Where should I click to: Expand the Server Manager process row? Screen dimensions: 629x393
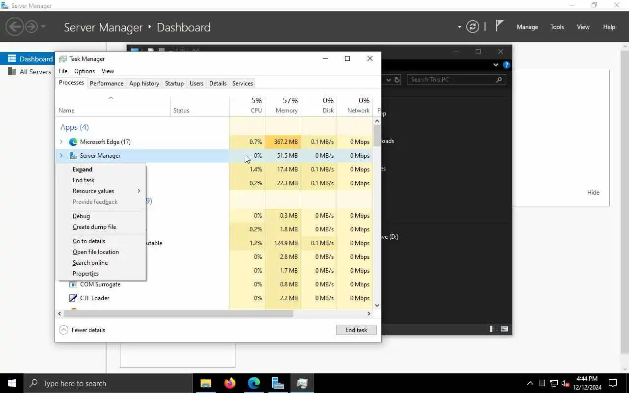61,156
